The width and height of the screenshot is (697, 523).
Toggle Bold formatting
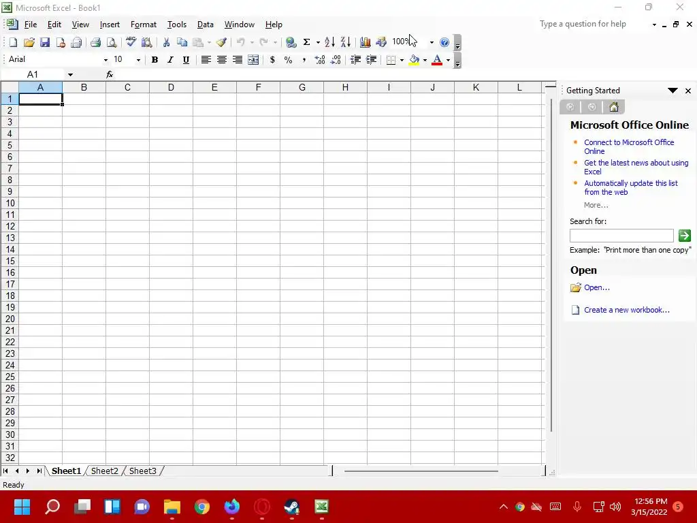click(155, 60)
